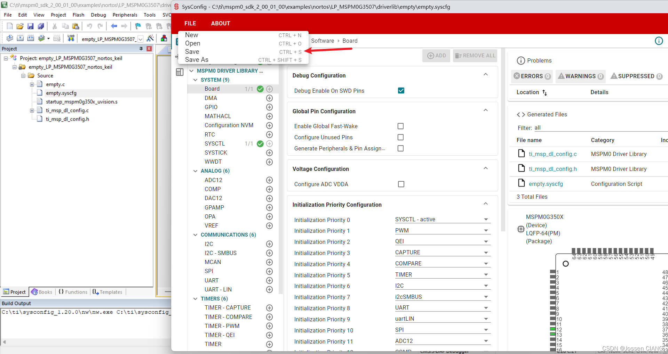This screenshot has width=668, height=354.
Task: Toggle Debug Enable On SWD Pins checkbox
Action: click(401, 91)
